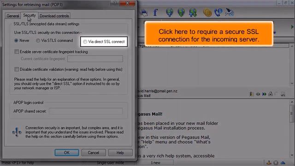Click the yellow notes icon above message preview

pos(252,94)
